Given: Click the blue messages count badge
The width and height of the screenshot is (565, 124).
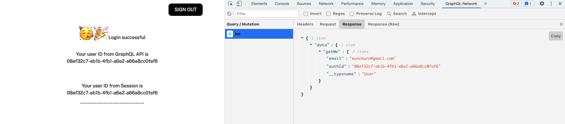Looking at the screenshot, I should coord(528,4).
